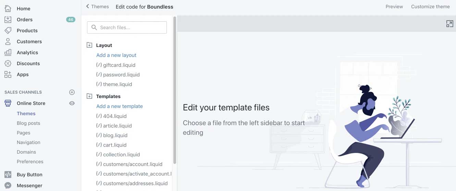This screenshot has width=456, height=191.
Task: Click the Discounts badge icon
Action: (x=8, y=63)
